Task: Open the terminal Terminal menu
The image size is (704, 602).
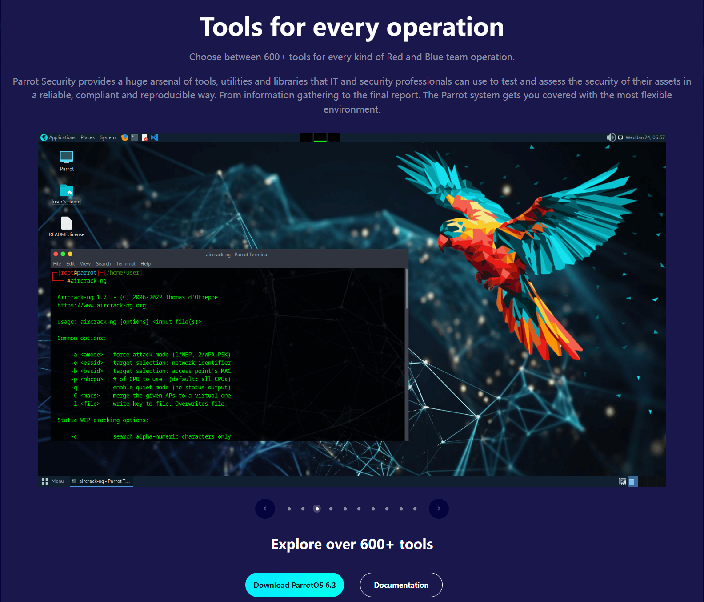Action: (125, 264)
